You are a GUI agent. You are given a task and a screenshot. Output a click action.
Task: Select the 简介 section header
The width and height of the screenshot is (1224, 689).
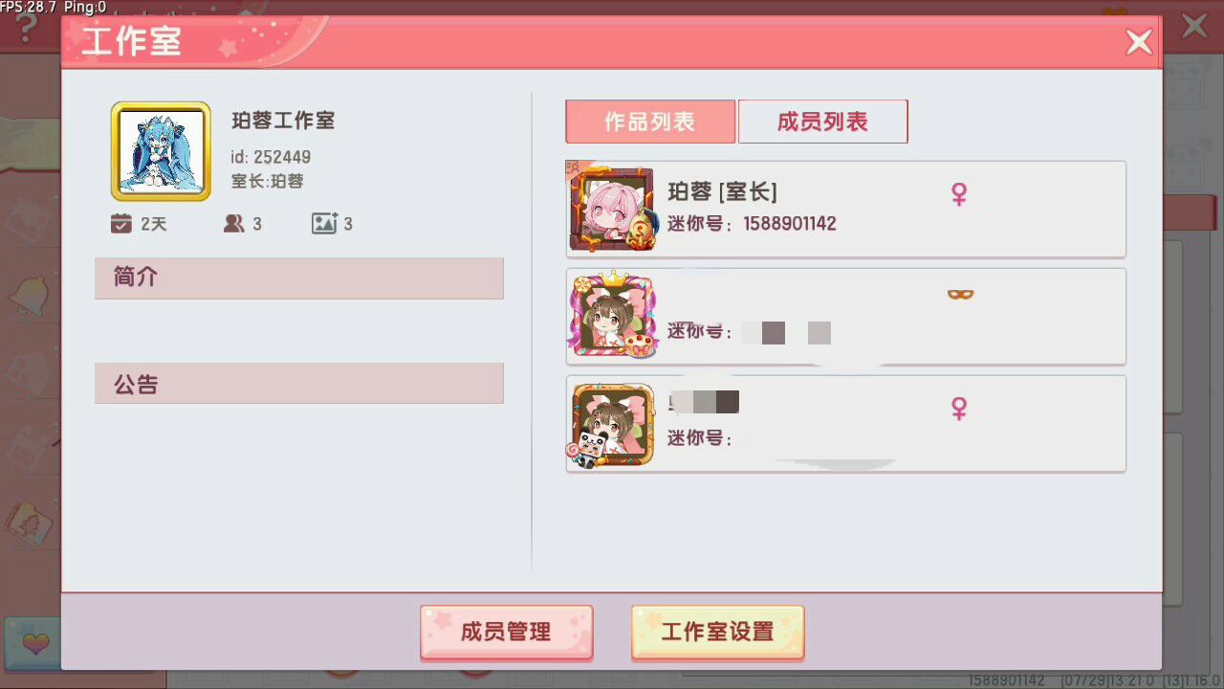coord(299,278)
